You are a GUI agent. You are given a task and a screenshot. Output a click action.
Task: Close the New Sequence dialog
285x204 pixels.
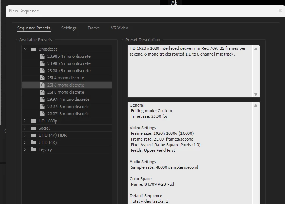click(x=280, y=11)
